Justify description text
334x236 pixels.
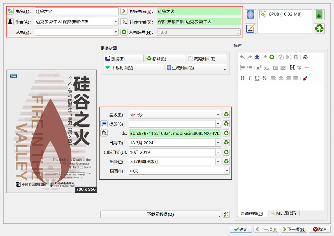pos(296,78)
